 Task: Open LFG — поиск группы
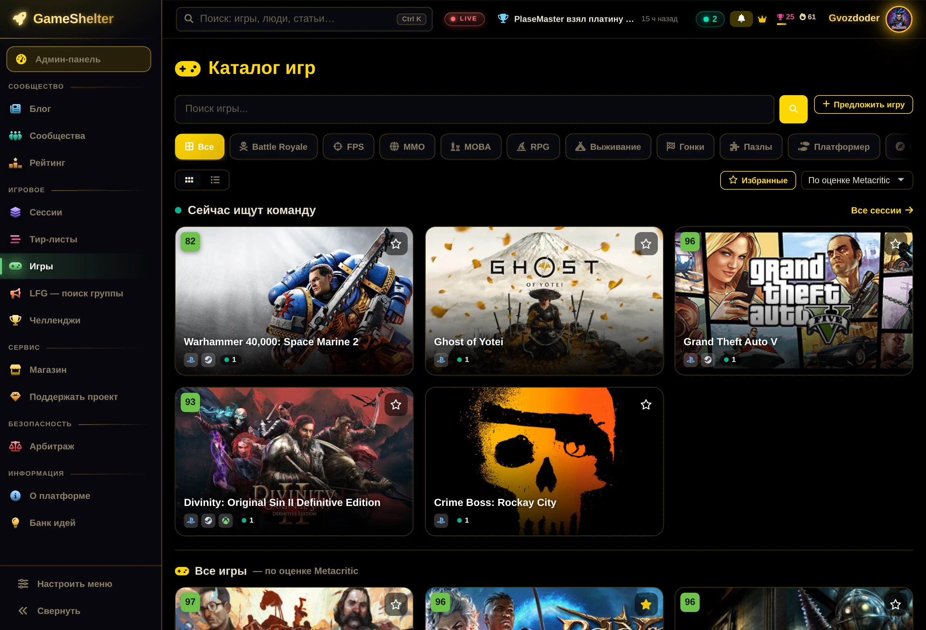pos(78,293)
